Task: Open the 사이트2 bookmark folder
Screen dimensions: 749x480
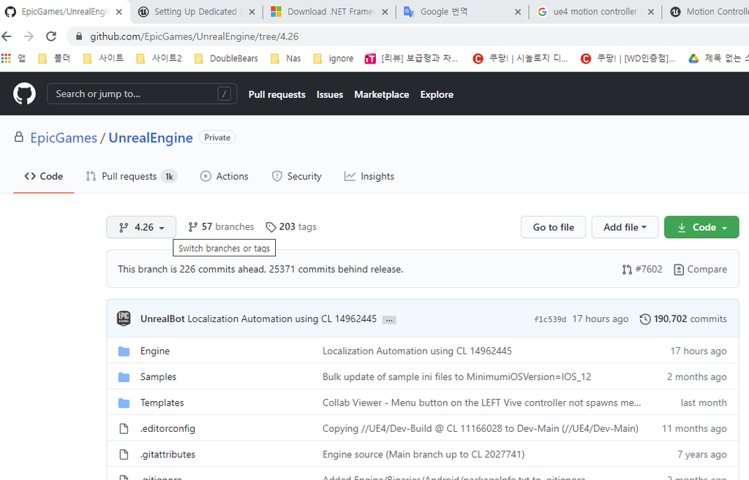Action: click(x=159, y=58)
